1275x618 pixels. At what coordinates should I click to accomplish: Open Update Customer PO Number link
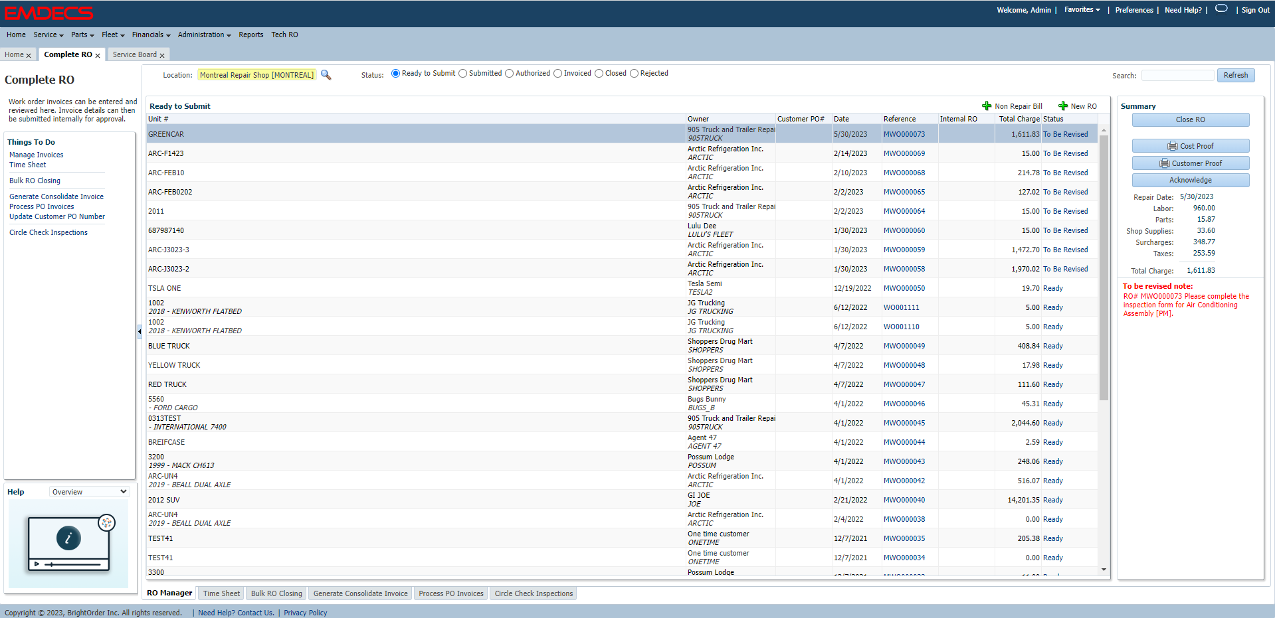click(57, 216)
